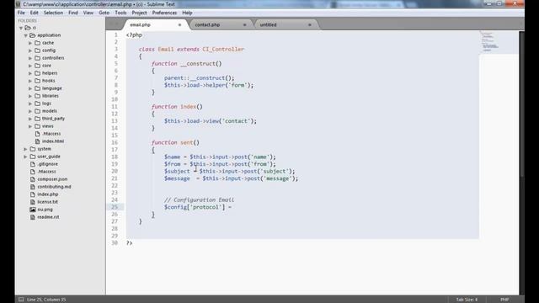
Task: Select the .htaccess file inside application
Action: click(51, 134)
